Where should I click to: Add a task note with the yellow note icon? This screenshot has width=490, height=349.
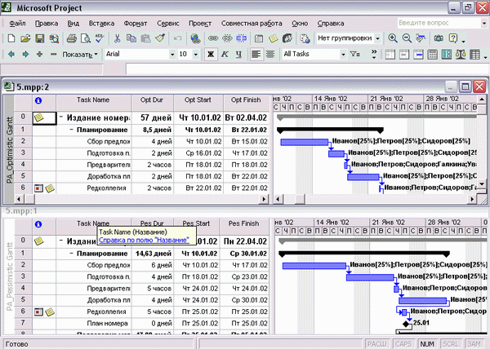click(x=273, y=38)
